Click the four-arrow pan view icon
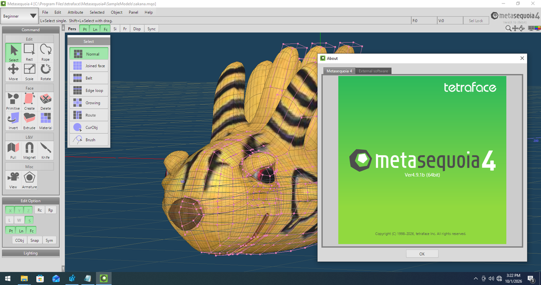Image resolution: width=541 pixels, height=285 pixels. [515, 28]
